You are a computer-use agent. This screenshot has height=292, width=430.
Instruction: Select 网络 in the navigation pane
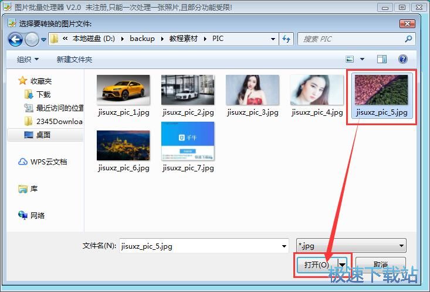pos(31,215)
